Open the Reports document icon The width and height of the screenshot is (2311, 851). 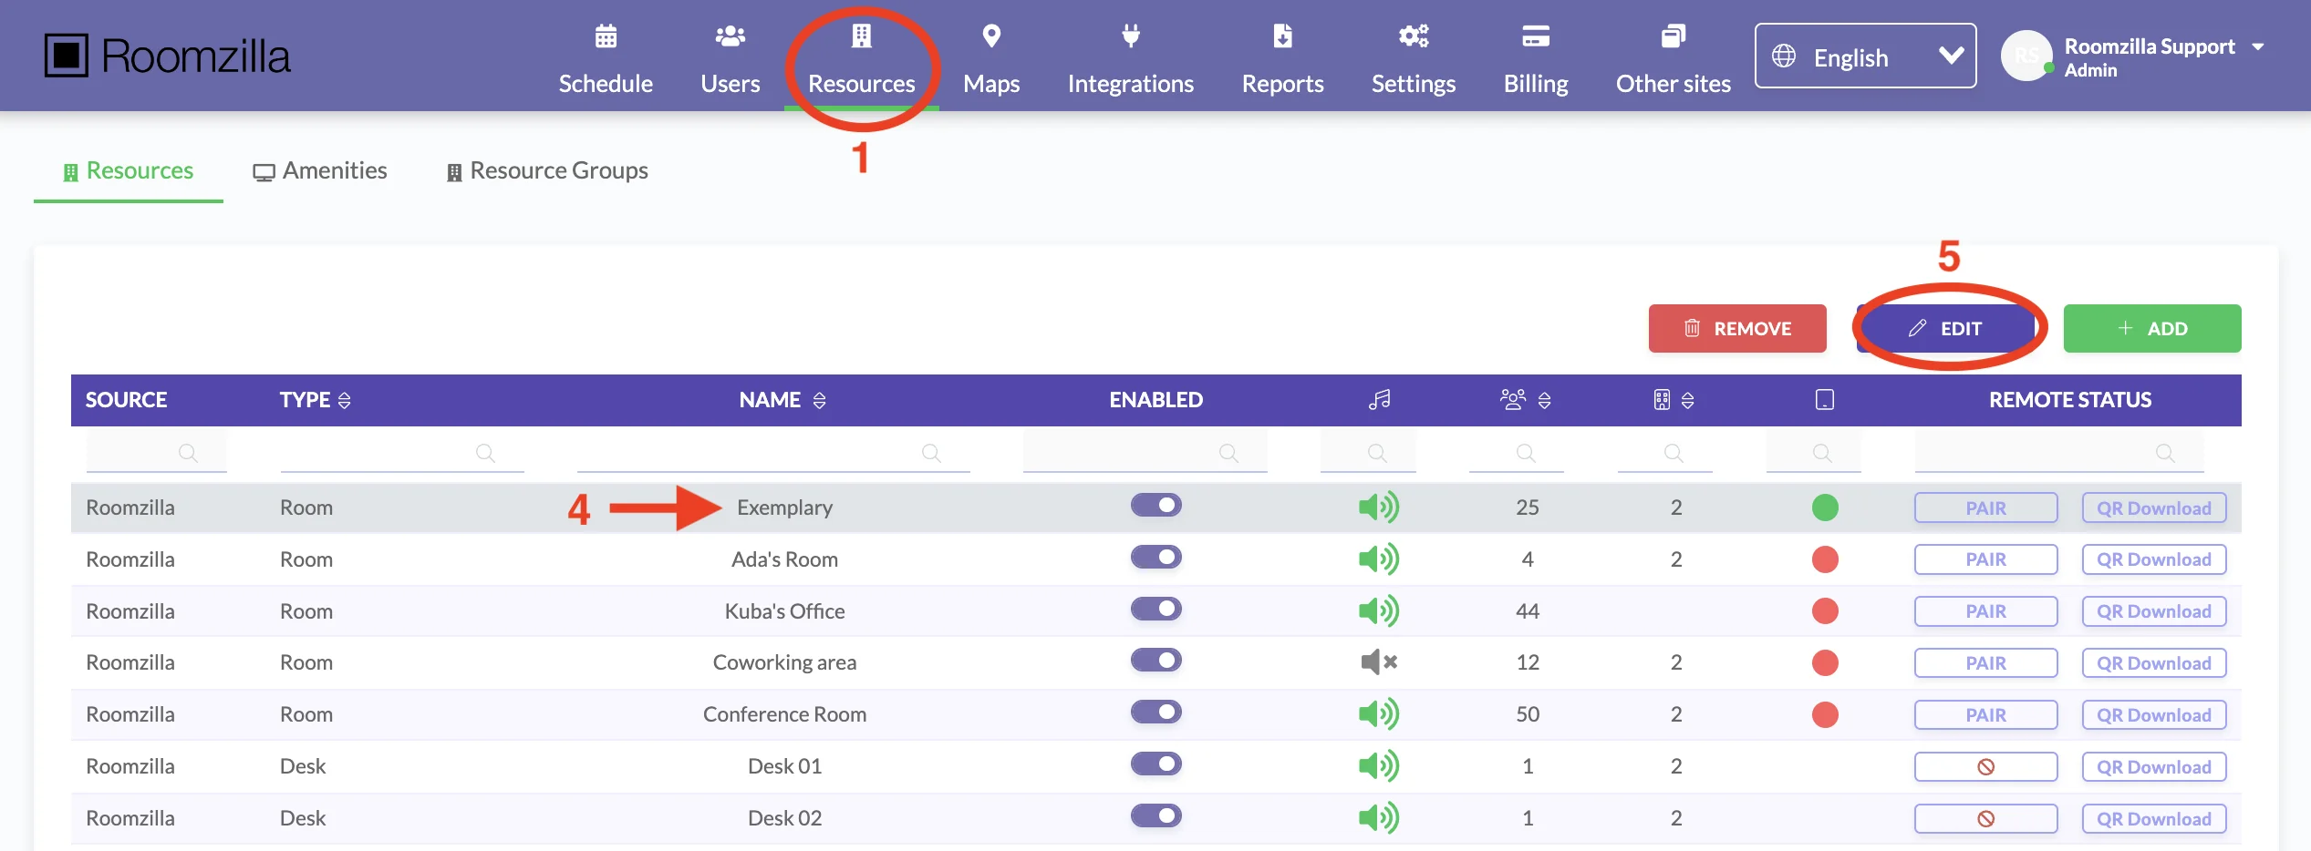tap(1282, 36)
